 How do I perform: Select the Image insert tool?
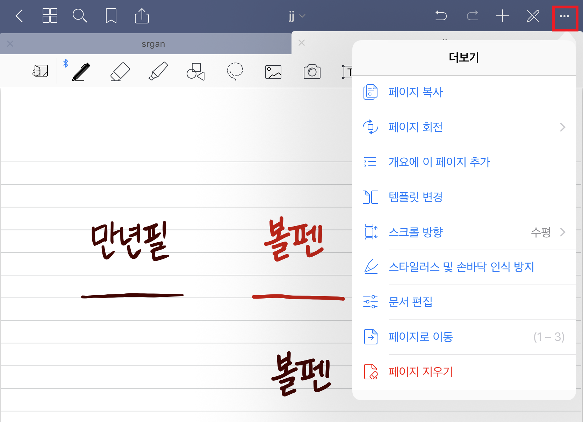pos(273,72)
